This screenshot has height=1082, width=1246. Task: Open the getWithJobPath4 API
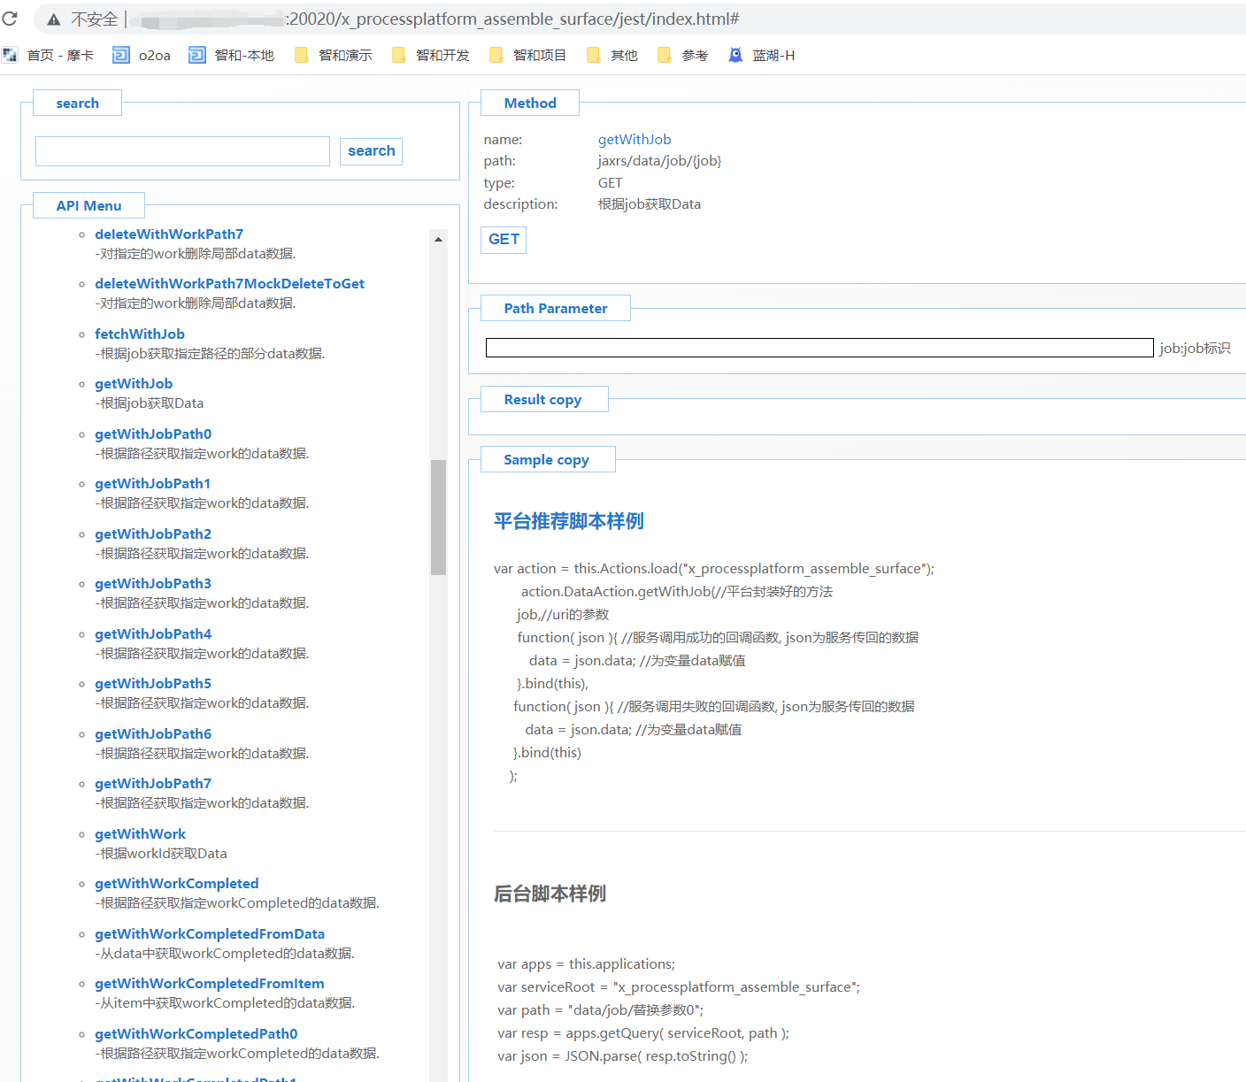tap(153, 634)
